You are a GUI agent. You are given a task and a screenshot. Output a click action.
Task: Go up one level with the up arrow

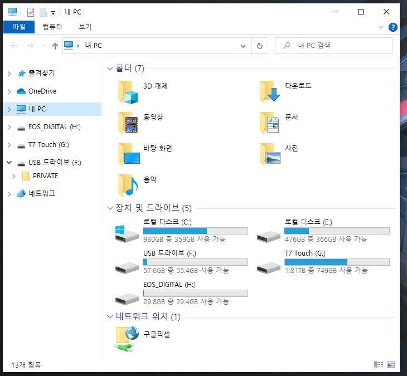coord(55,46)
